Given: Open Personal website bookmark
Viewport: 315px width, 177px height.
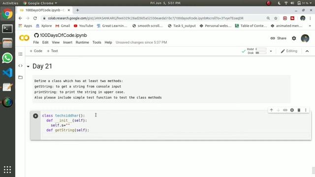Looking at the screenshot, I should point(216,26).
